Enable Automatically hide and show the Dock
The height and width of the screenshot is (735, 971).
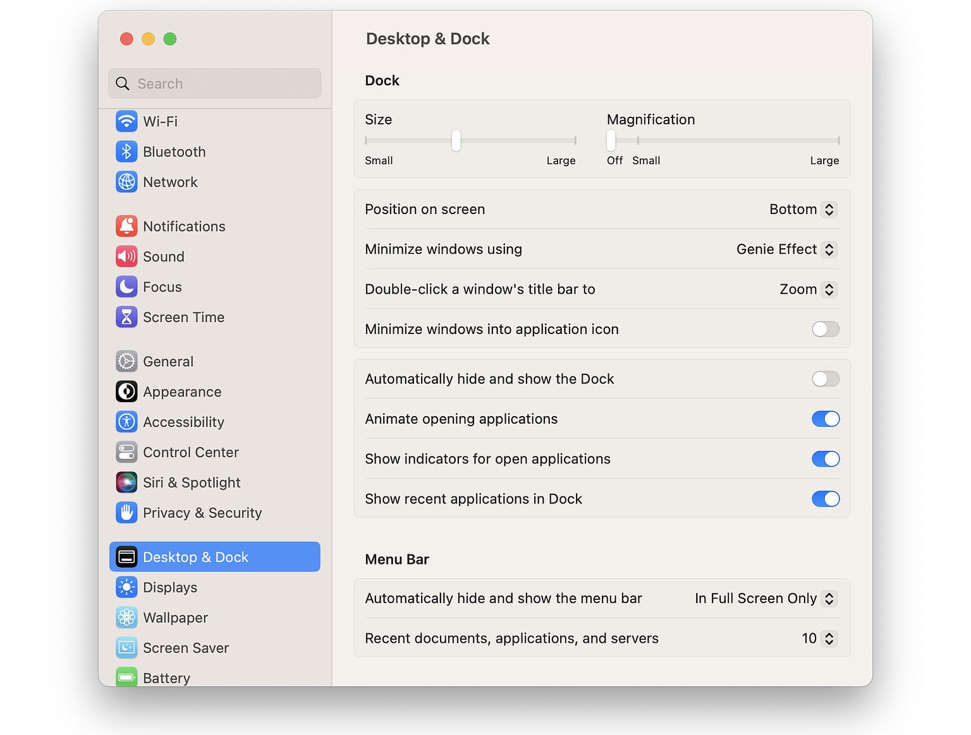pyautogui.click(x=825, y=379)
